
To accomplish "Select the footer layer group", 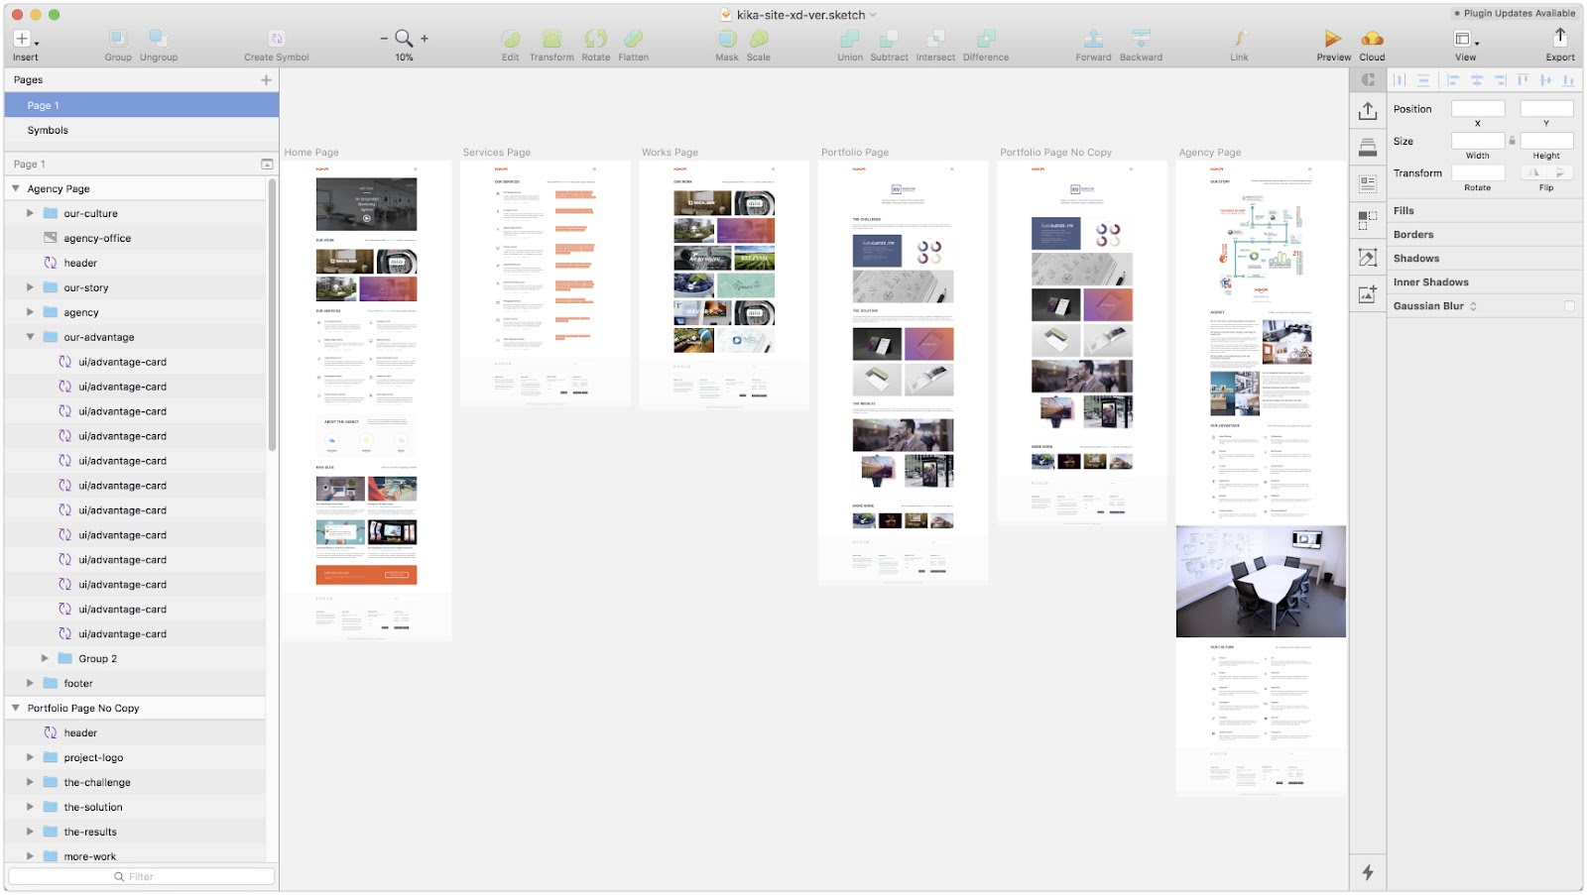I will pos(135,683).
